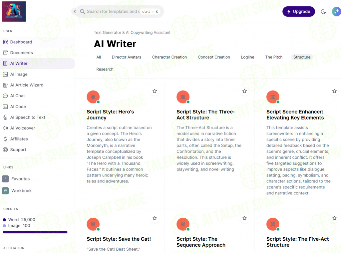This screenshot has height=253, width=341.
Task: Click the AI Code terminal icon
Action: 5,107
